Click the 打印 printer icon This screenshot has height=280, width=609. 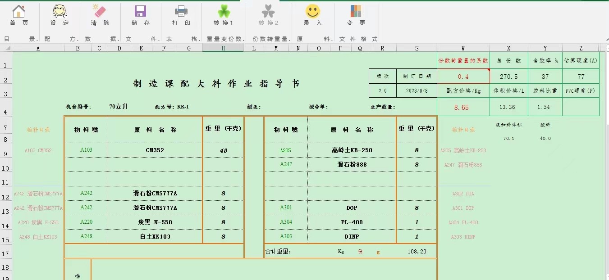(181, 12)
